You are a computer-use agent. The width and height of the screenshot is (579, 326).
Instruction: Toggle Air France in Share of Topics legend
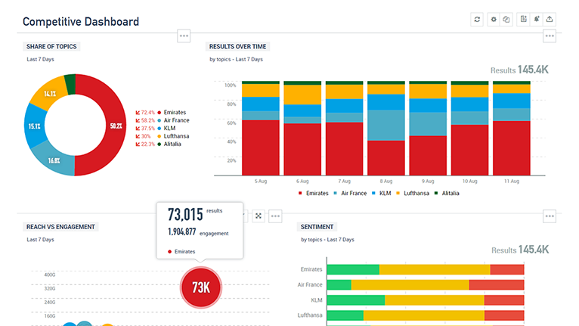pos(173,120)
